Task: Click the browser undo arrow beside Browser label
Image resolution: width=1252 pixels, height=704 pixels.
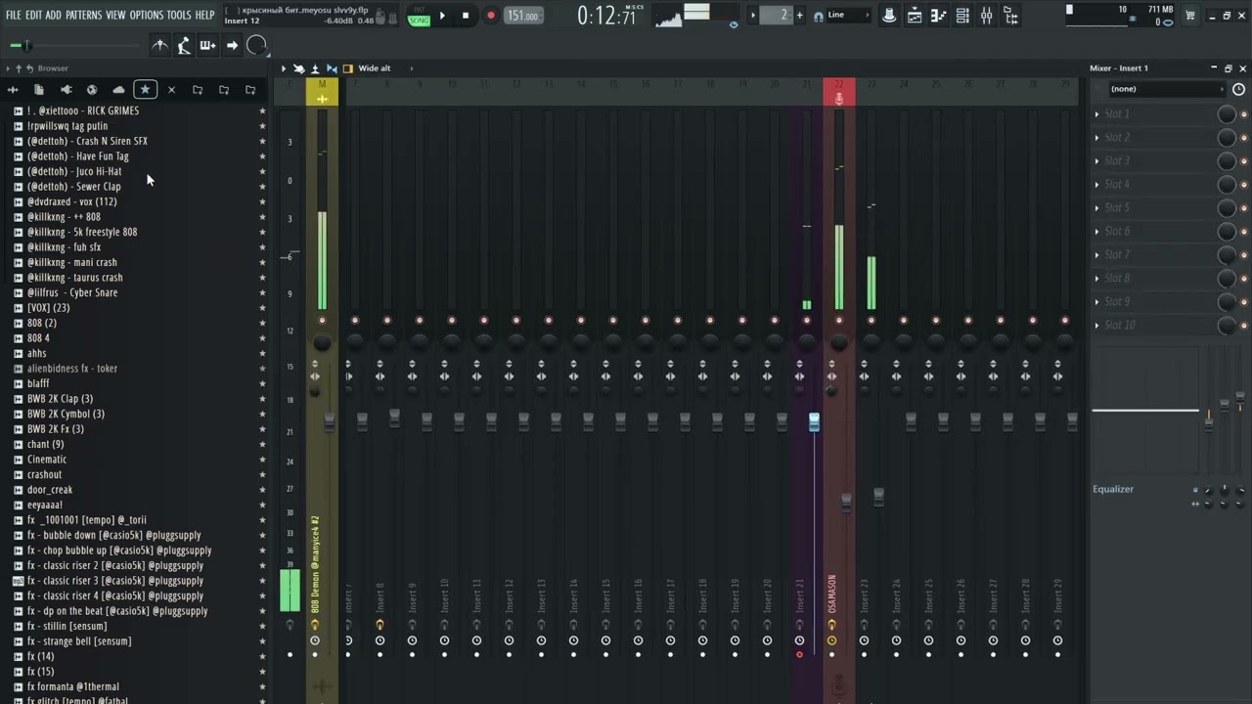Action: (30, 68)
